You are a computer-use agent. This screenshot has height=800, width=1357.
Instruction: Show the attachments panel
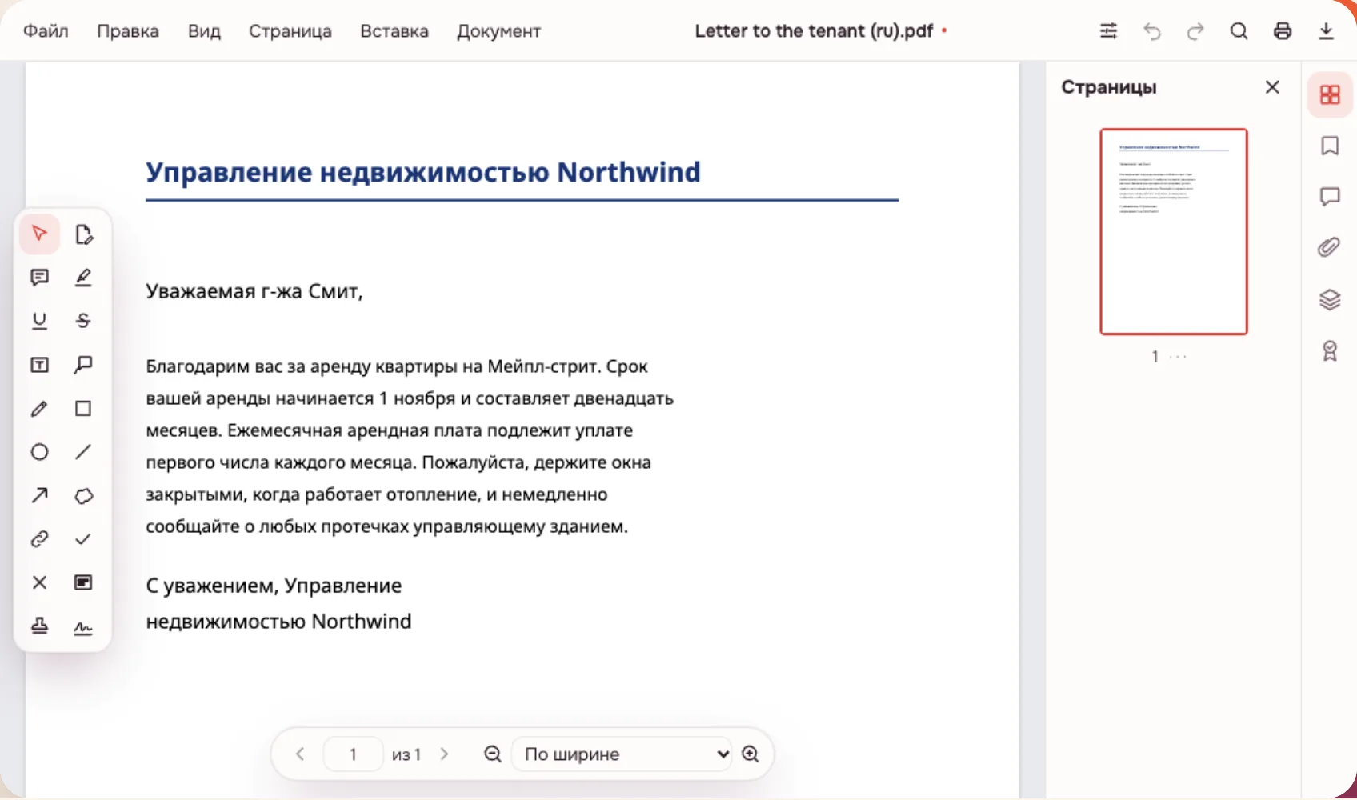point(1330,248)
